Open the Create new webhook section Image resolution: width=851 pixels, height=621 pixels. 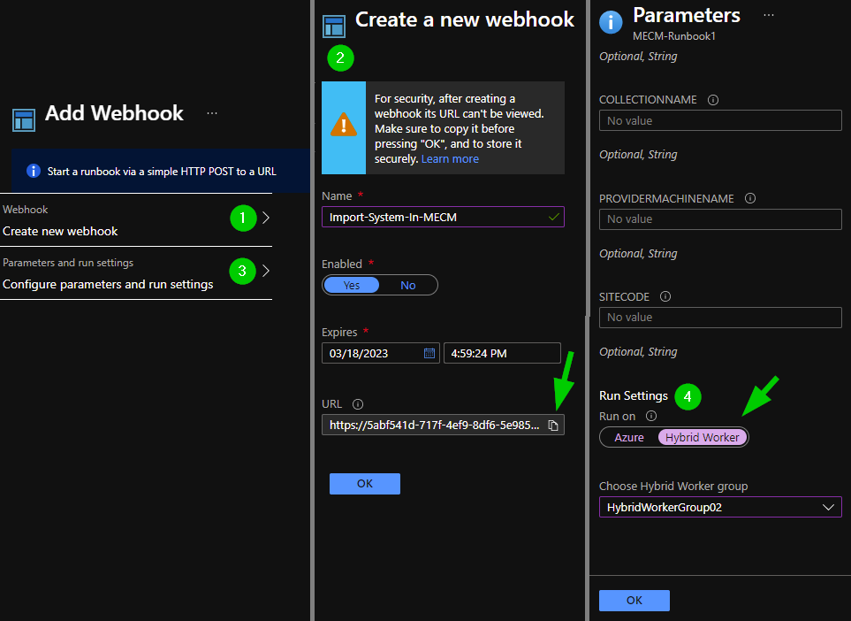(136, 220)
